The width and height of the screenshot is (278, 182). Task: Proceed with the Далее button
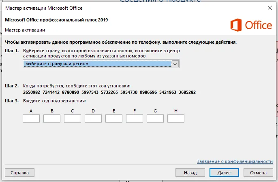pyautogui.click(x=224, y=173)
